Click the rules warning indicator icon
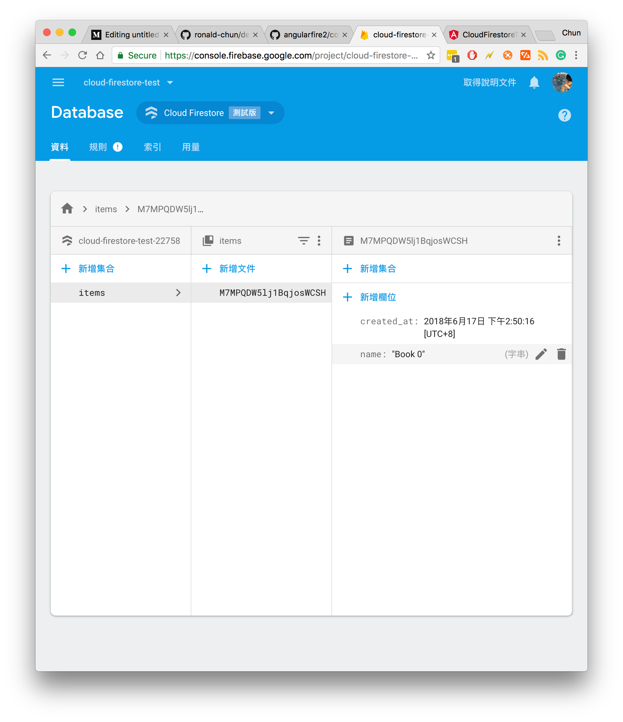623x722 pixels. click(x=118, y=147)
